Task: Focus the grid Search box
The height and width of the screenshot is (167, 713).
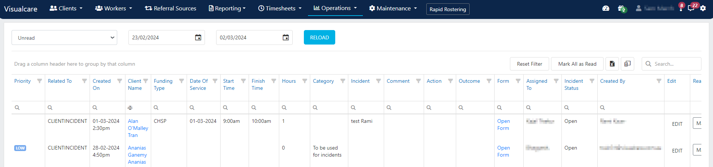Action: coord(671,64)
